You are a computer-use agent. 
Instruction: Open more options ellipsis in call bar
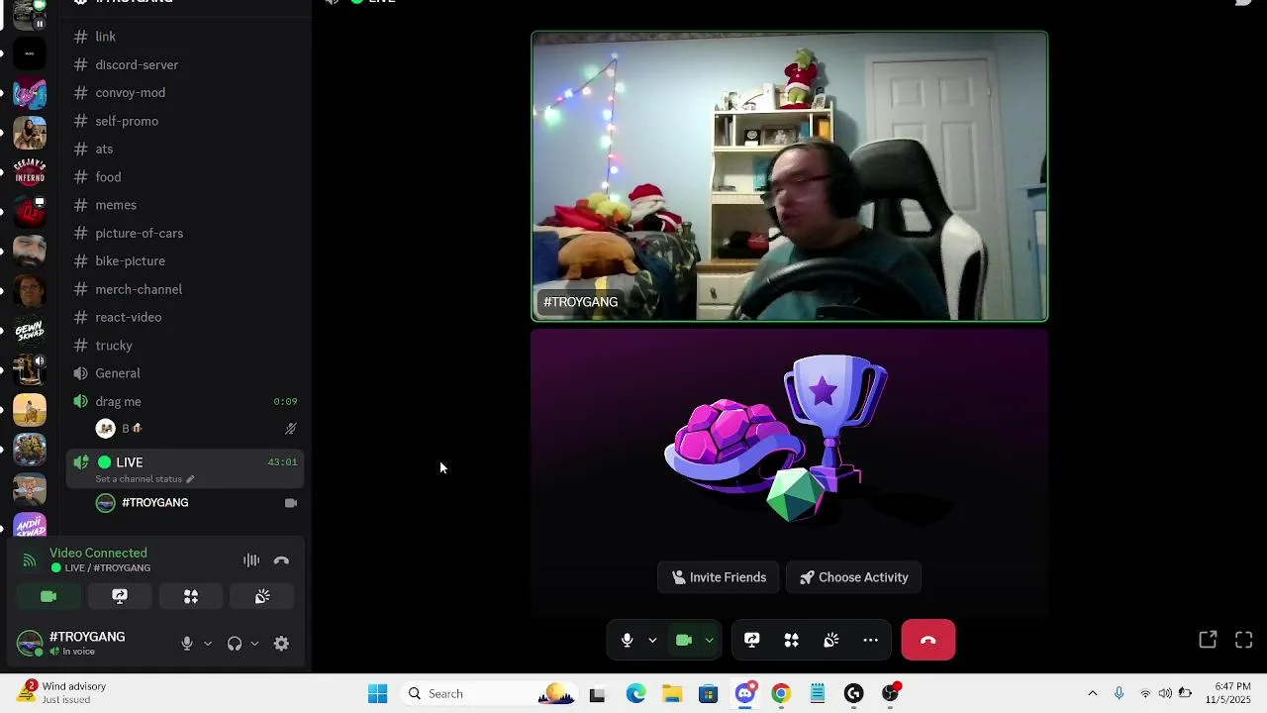tap(871, 640)
